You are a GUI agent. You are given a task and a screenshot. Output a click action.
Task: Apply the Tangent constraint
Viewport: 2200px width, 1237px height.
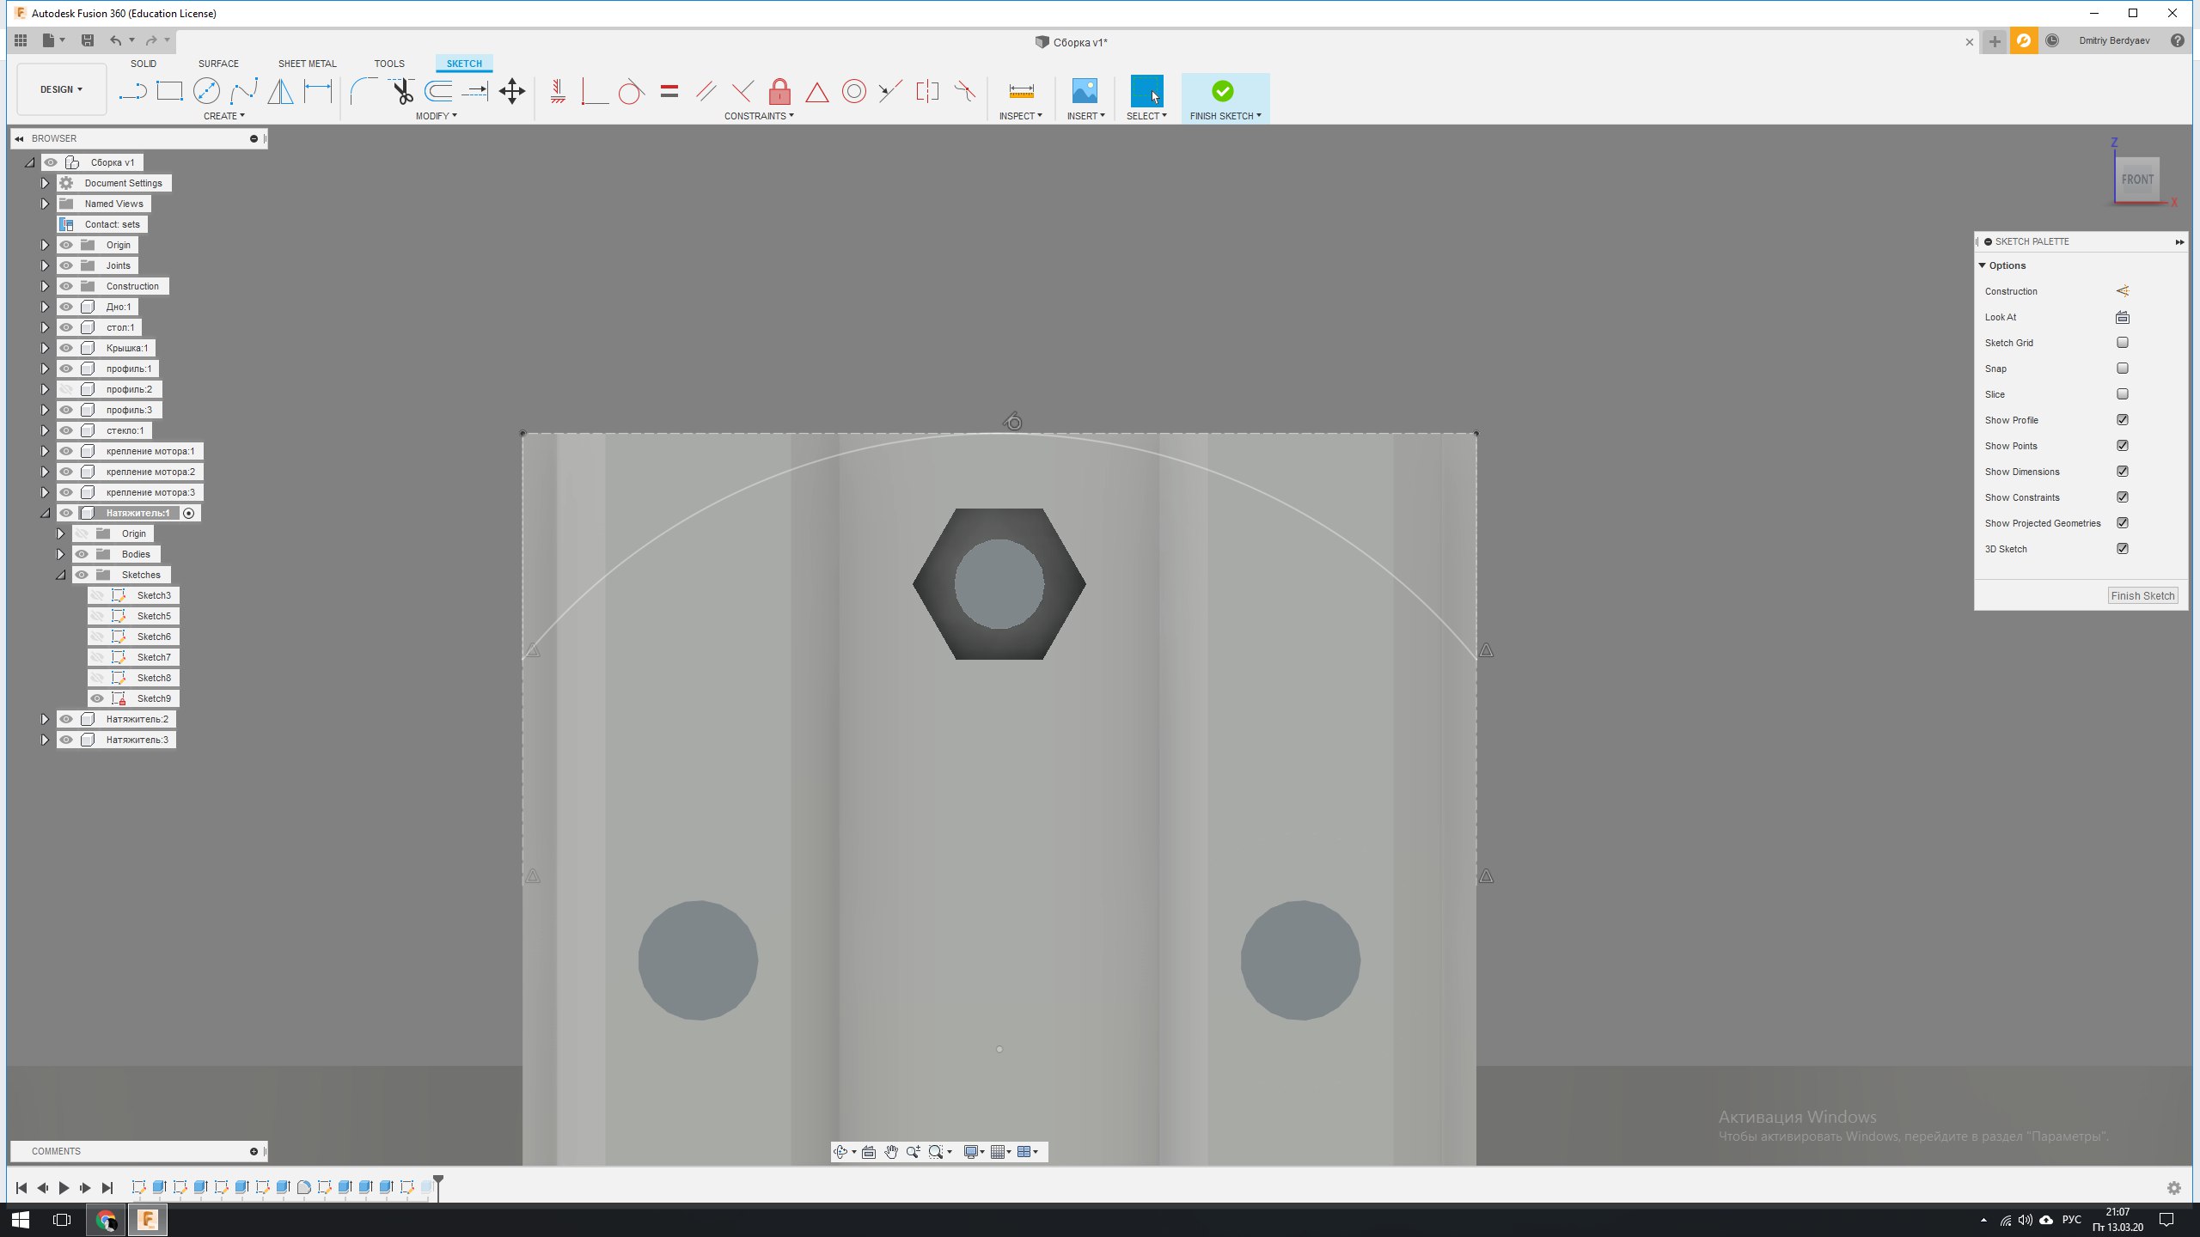(x=632, y=91)
